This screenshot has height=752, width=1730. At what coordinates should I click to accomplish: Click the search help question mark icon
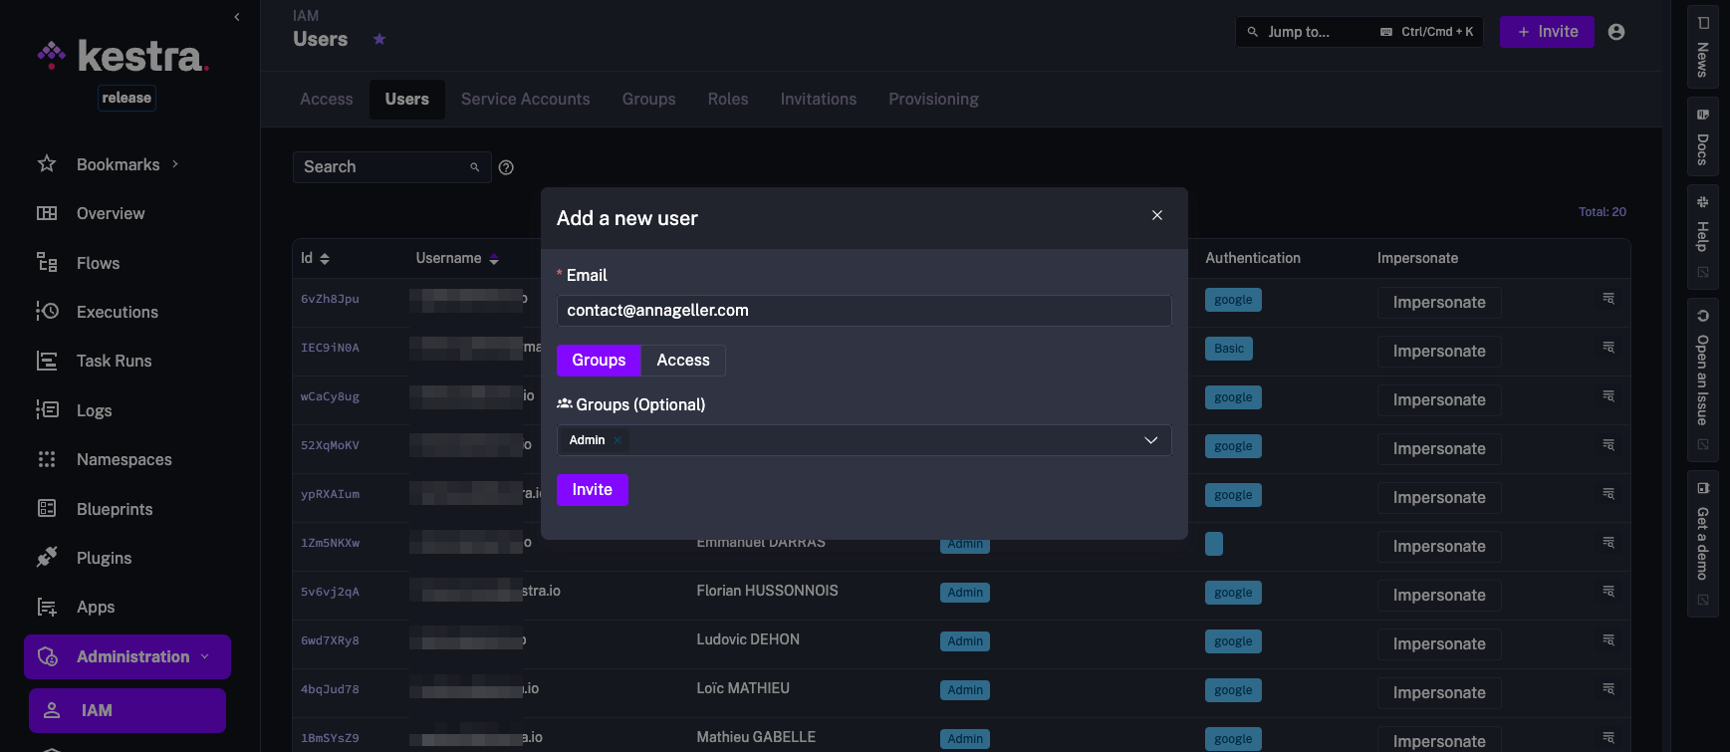[506, 167]
